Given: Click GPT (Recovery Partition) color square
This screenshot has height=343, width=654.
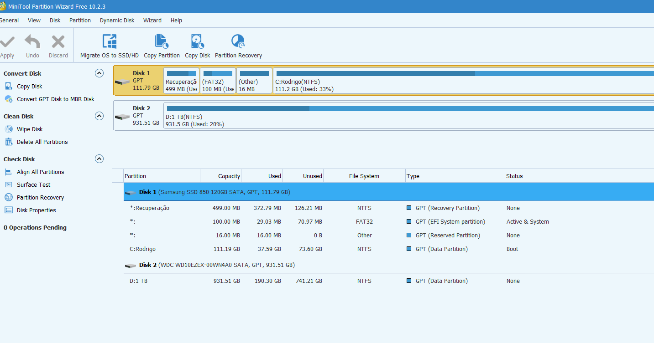Looking at the screenshot, I should click(x=409, y=208).
